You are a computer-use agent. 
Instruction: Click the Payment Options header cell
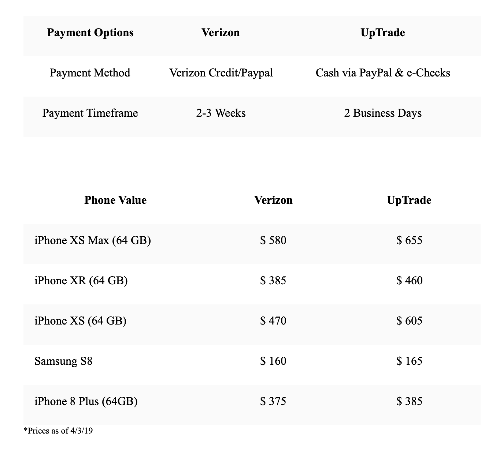90,33
